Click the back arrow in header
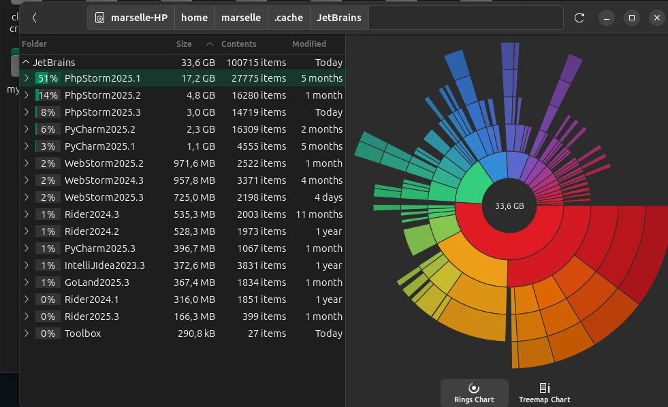Screen dimensions: 668x407 coord(35,18)
